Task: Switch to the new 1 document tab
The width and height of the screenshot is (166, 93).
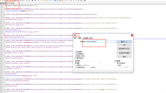Action: pyautogui.click(x=3, y=3)
